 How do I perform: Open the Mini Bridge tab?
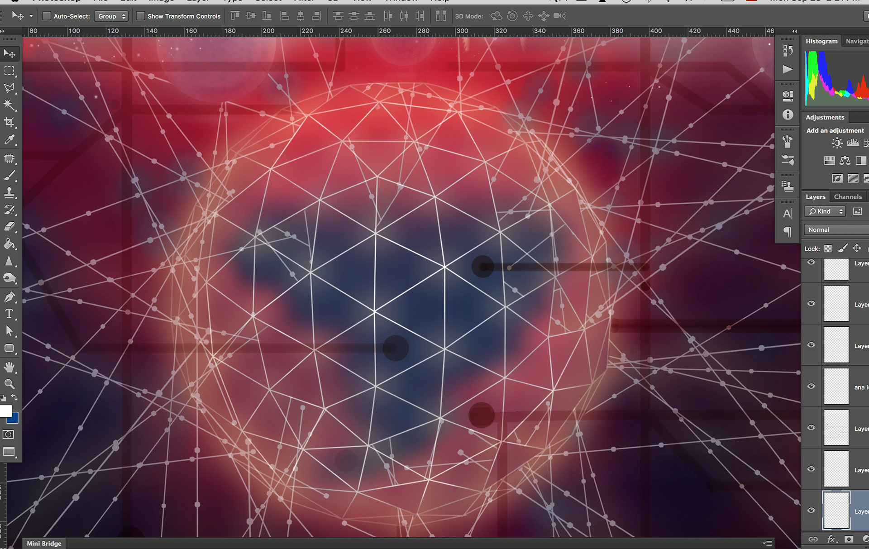click(x=44, y=543)
